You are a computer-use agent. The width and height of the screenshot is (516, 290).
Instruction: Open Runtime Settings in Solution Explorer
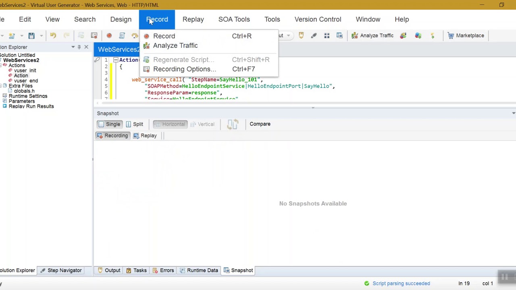tap(28, 96)
